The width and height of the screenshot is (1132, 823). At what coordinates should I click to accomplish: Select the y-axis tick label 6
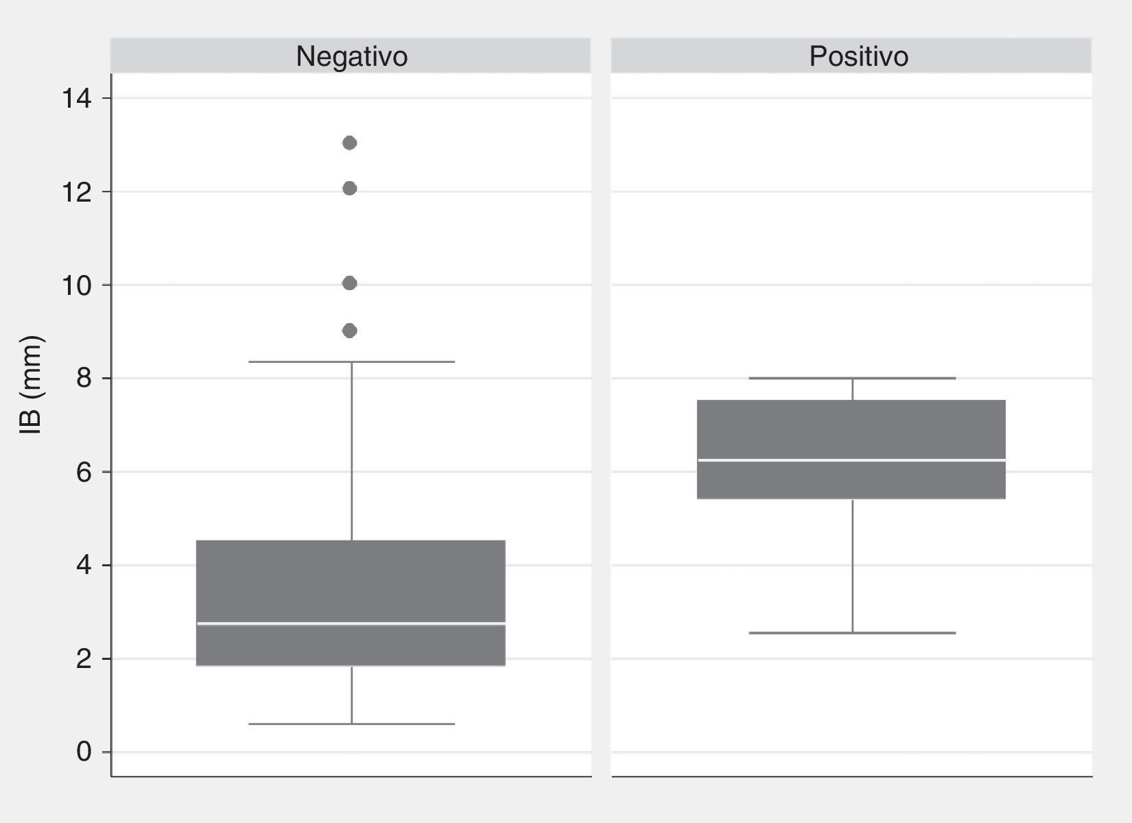(x=84, y=472)
